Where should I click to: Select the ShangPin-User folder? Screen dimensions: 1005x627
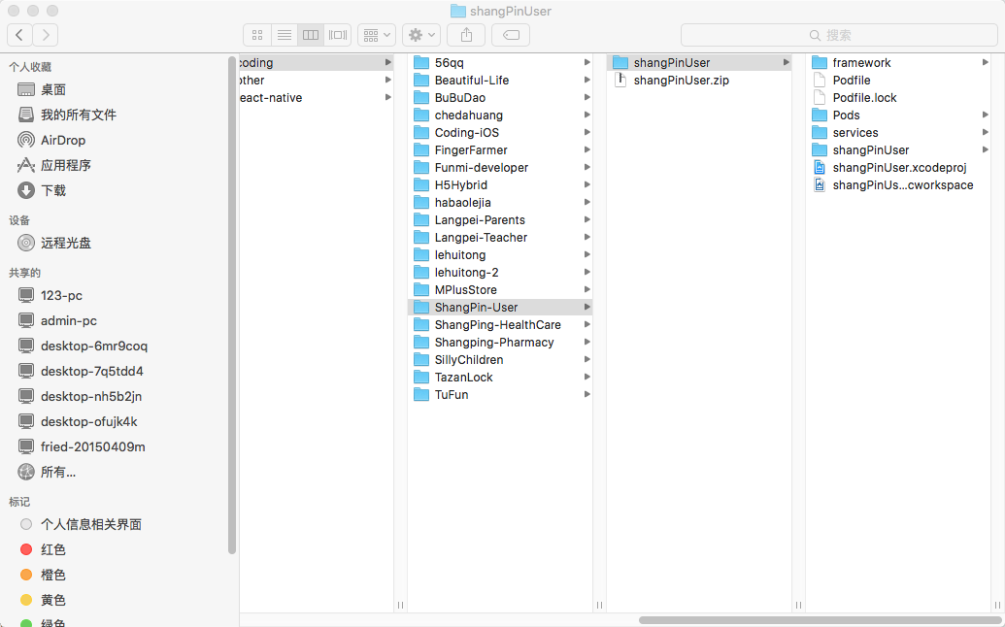coord(500,308)
